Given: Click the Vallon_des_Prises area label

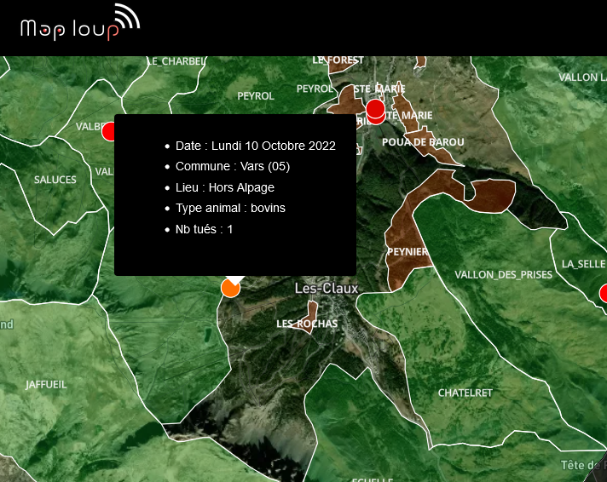Looking at the screenshot, I should (x=499, y=274).
